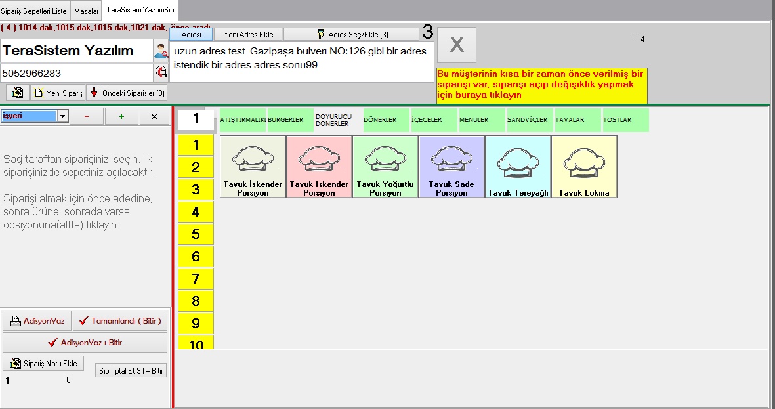This screenshot has width=775, height=409.
Task: Select quantity 5
Action: [x=196, y=234]
